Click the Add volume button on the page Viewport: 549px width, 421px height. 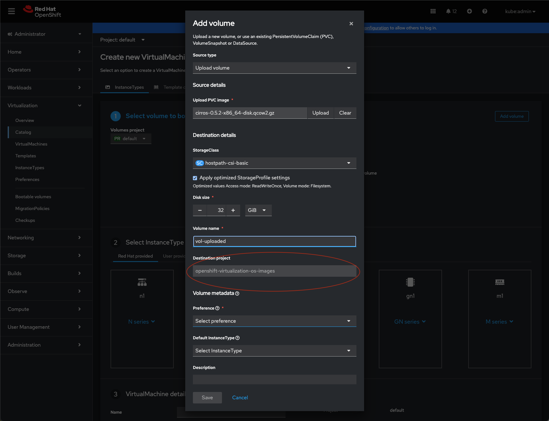click(512, 117)
